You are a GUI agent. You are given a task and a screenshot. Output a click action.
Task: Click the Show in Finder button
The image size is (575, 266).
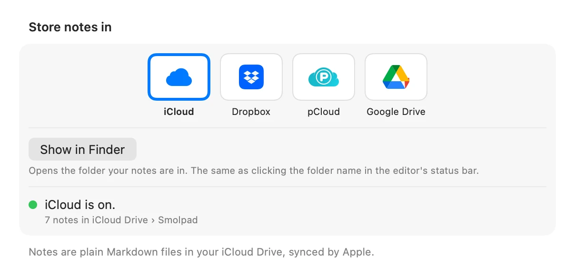(82, 149)
